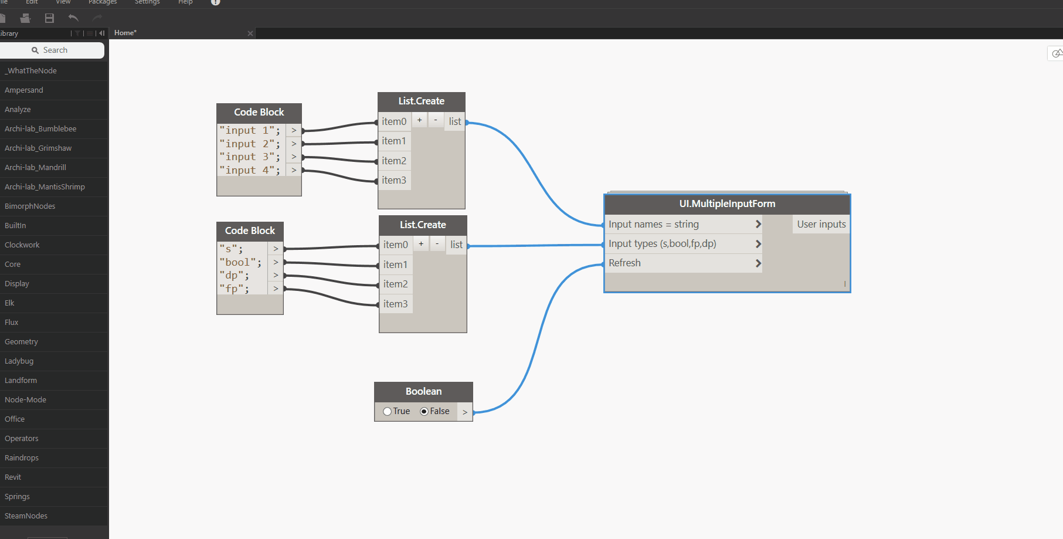Expand the Refresh port chevron
1063x539 pixels.
[758, 263]
